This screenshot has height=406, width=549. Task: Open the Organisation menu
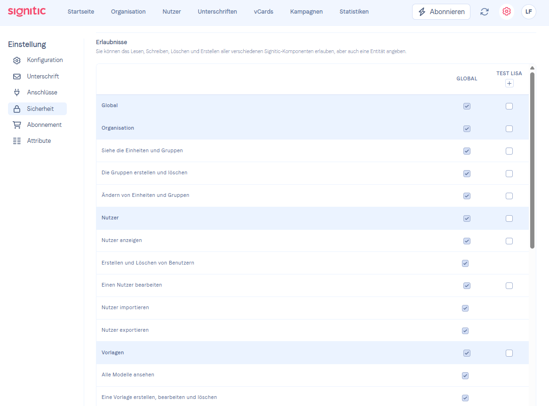[x=128, y=12]
